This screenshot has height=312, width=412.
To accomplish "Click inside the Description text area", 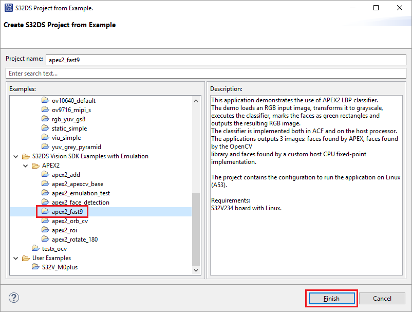I will click(x=306, y=185).
